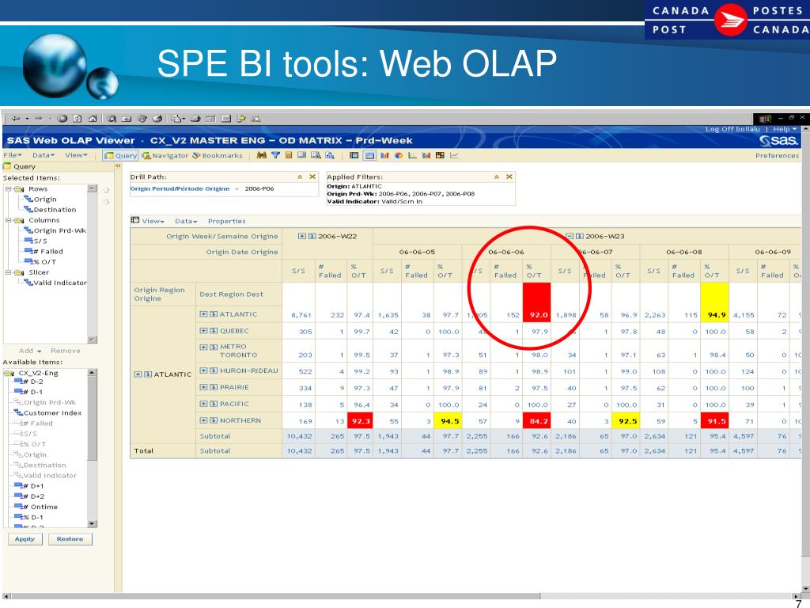Image resolution: width=810 pixels, height=608 pixels.
Task: Expand the NORTHERN destination row
Action: pyautogui.click(x=203, y=420)
